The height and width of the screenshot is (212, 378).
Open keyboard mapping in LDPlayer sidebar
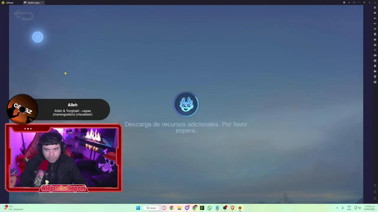375,13
